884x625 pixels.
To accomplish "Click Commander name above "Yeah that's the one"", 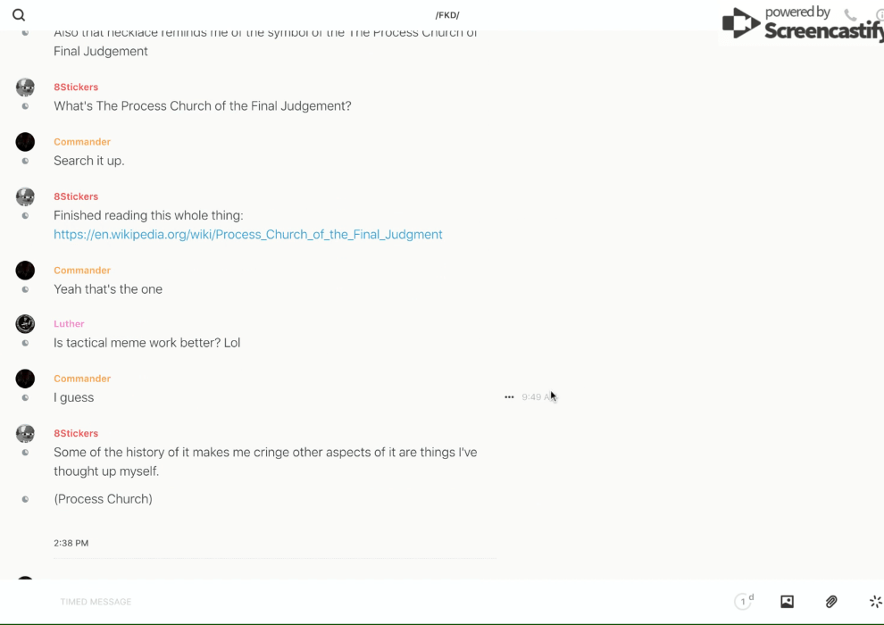I will click(82, 271).
